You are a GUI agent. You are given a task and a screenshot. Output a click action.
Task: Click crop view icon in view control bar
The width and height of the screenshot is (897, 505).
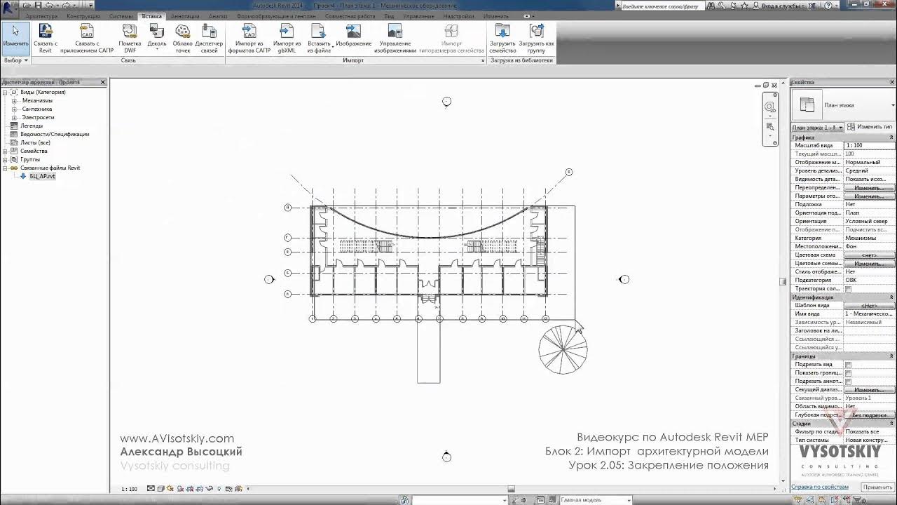(191, 489)
